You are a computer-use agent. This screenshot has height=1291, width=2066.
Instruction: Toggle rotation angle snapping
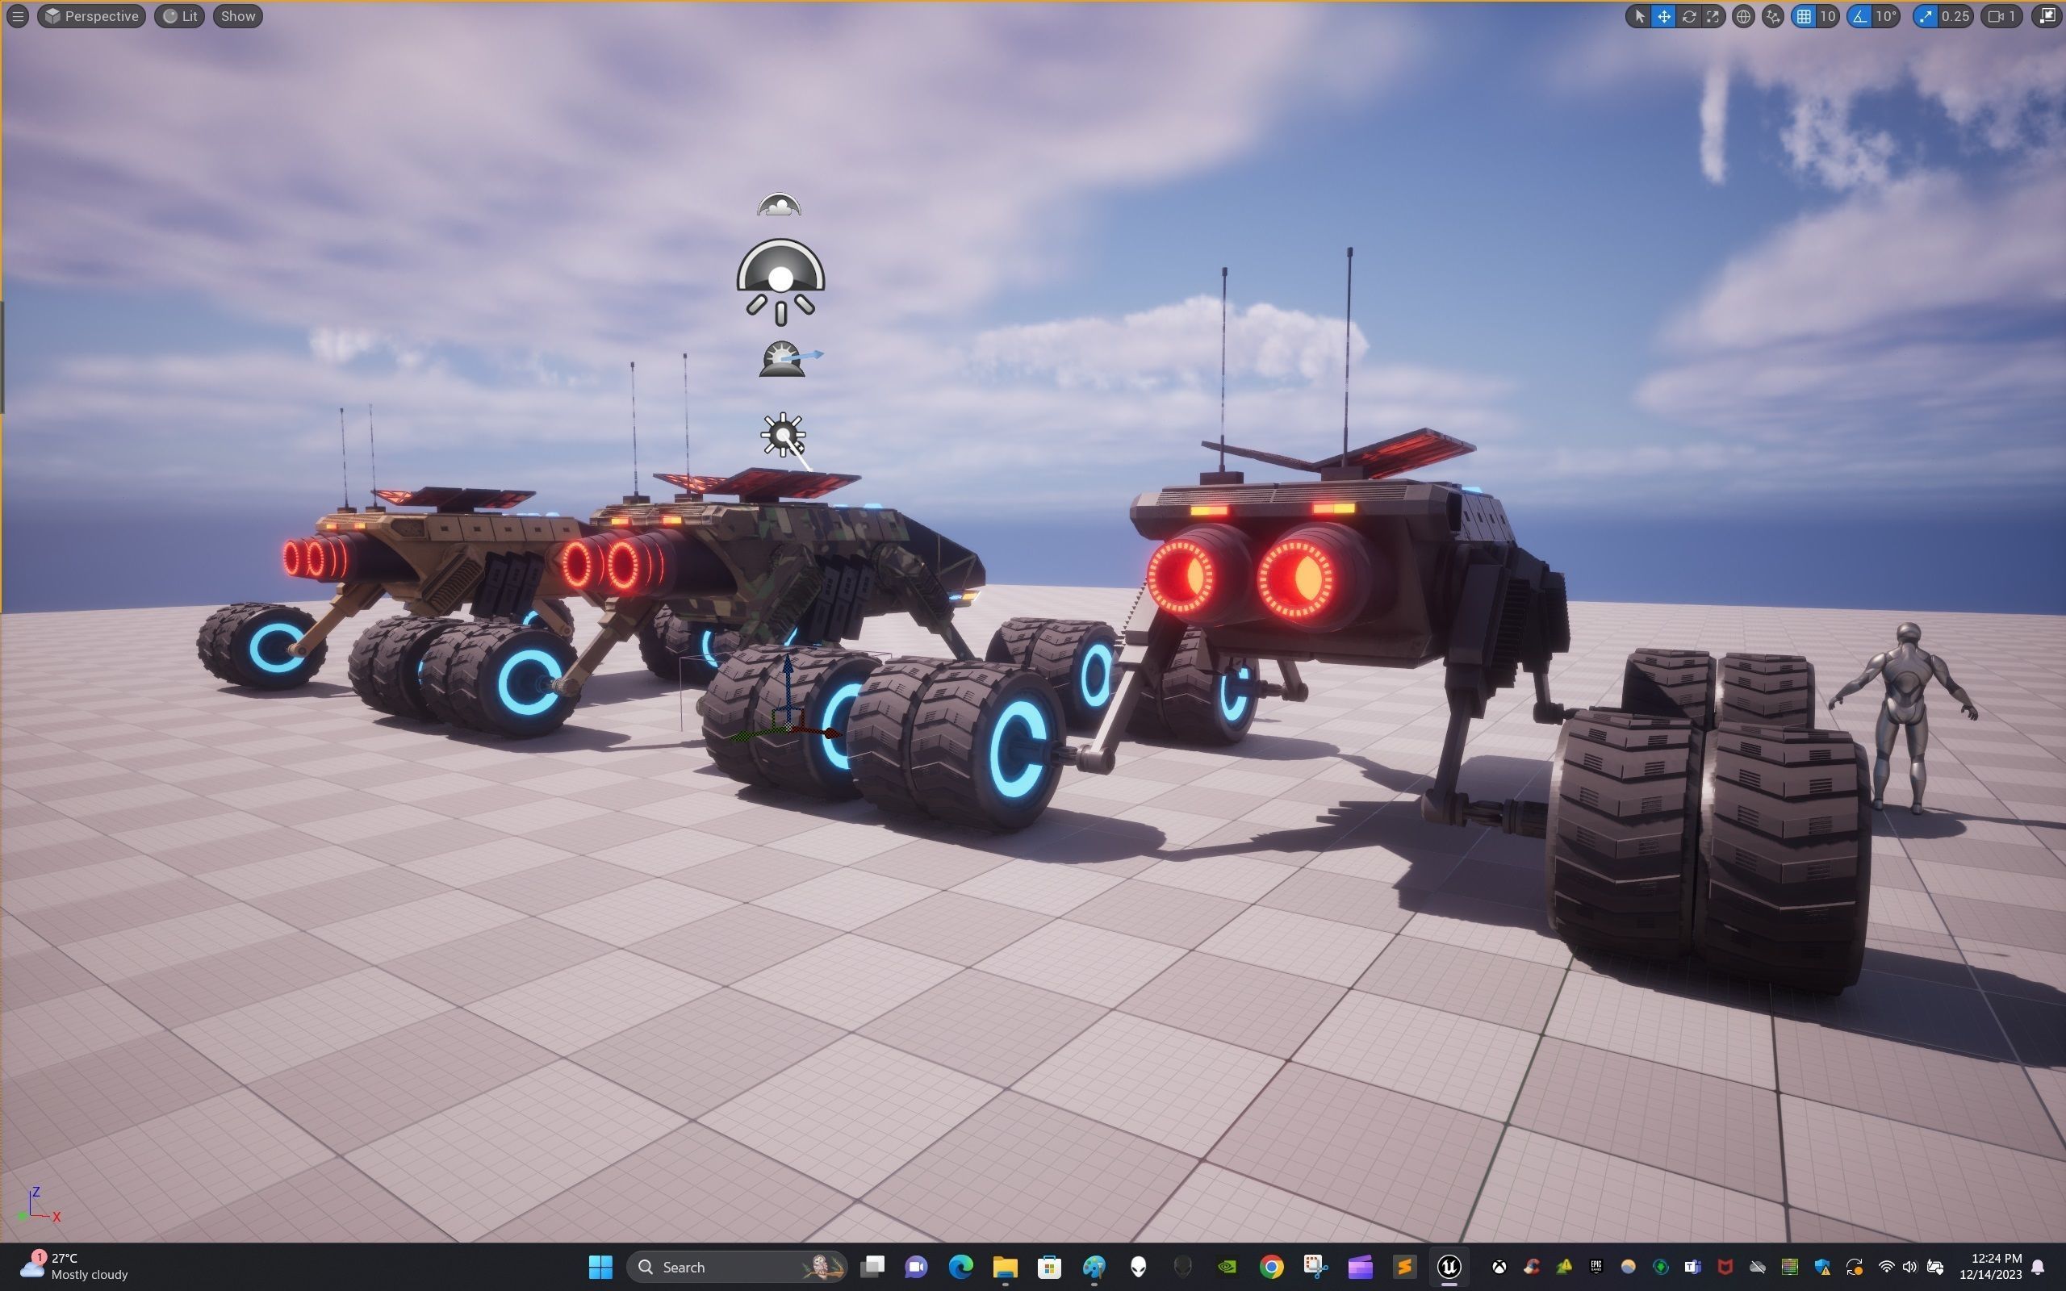coord(1860,16)
